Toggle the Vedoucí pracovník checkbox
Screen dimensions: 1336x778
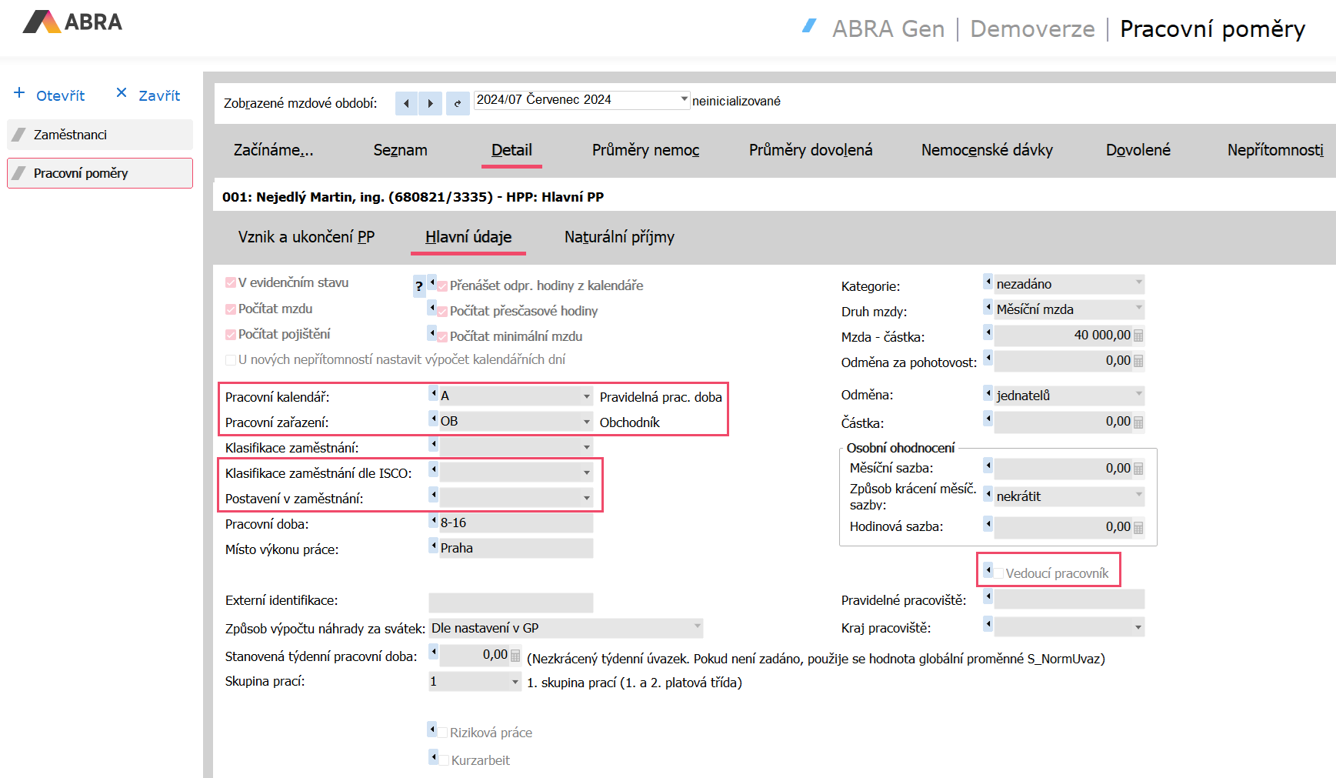(x=999, y=573)
